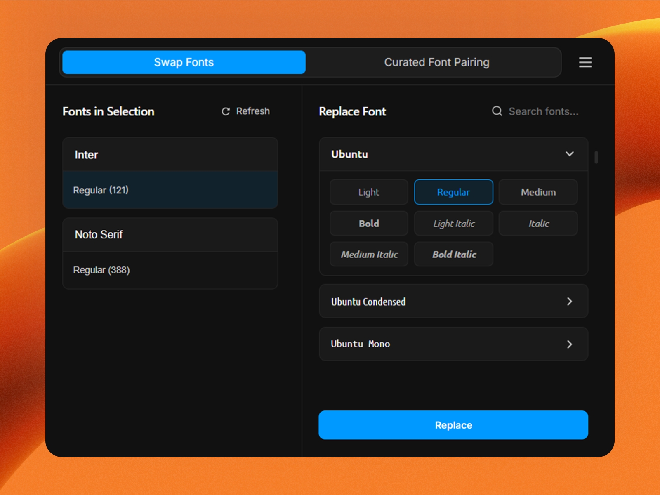Click the search magnifier icon

497,111
